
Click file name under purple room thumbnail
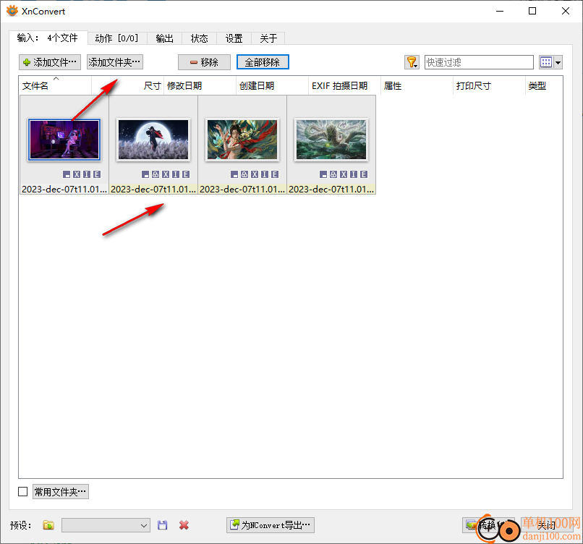coord(64,189)
